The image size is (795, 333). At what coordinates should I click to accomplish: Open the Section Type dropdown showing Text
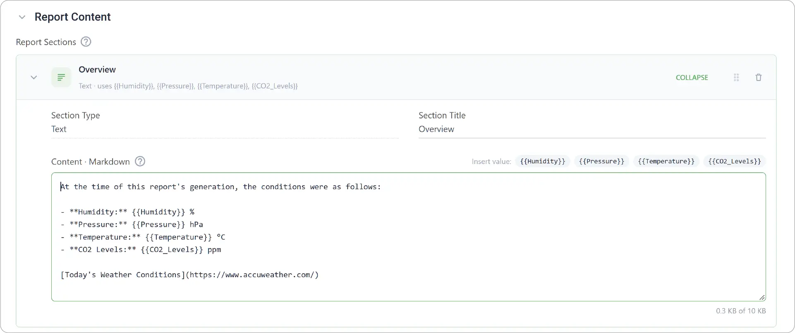point(225,129)
